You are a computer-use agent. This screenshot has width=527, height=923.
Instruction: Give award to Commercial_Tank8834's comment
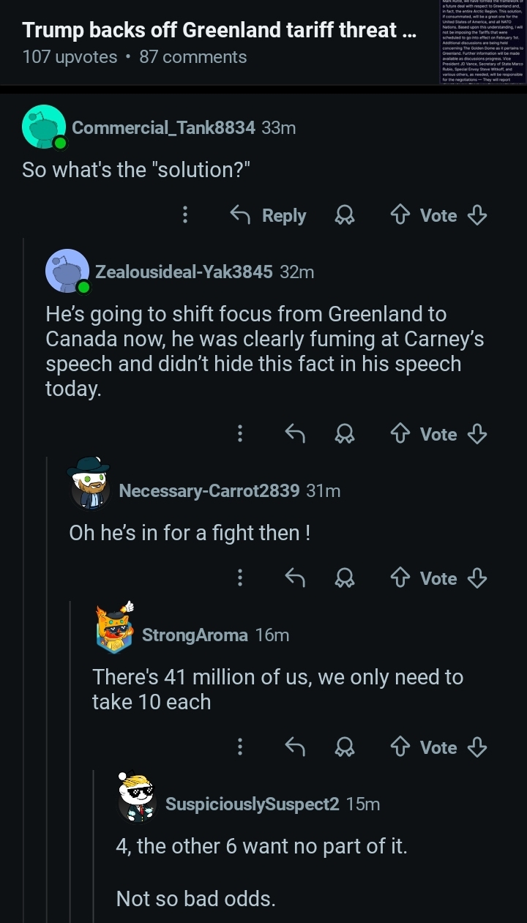point(344,215)
